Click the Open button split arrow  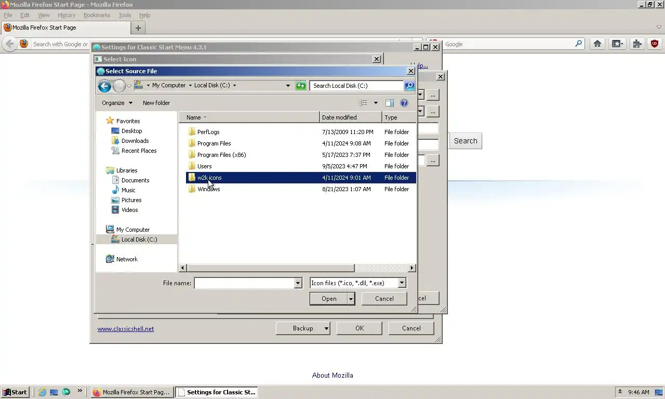coord(351,299)
